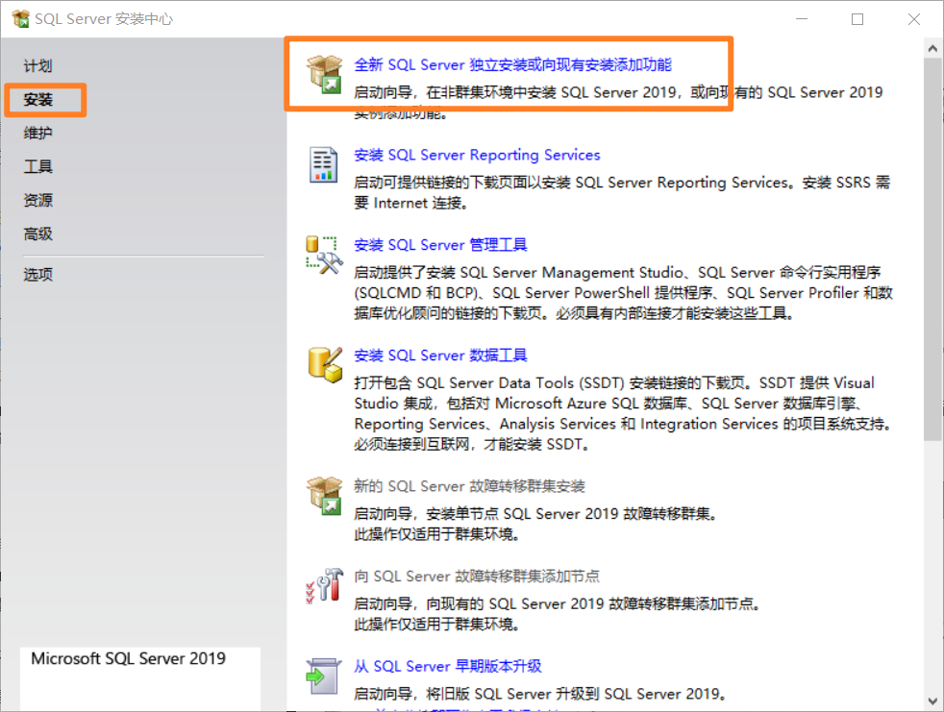Switch to the 维护 section
The image size is (944, 712).
click(x=37, y=133)
